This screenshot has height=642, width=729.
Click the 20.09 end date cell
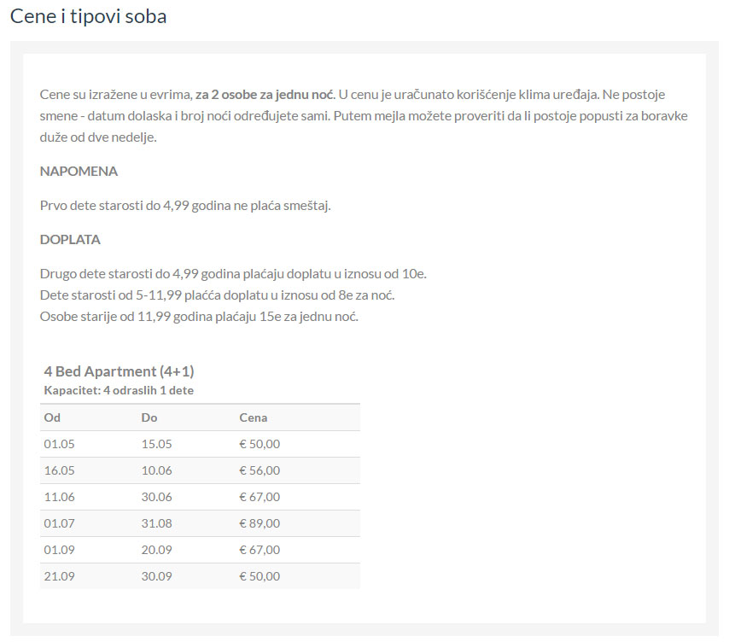pyautogui.click(x=157, y=550)
